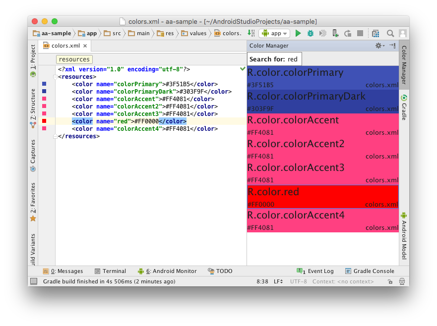Click the Search for field in Color Manager
Screen dimensions: 437x326
pos(274,59)
